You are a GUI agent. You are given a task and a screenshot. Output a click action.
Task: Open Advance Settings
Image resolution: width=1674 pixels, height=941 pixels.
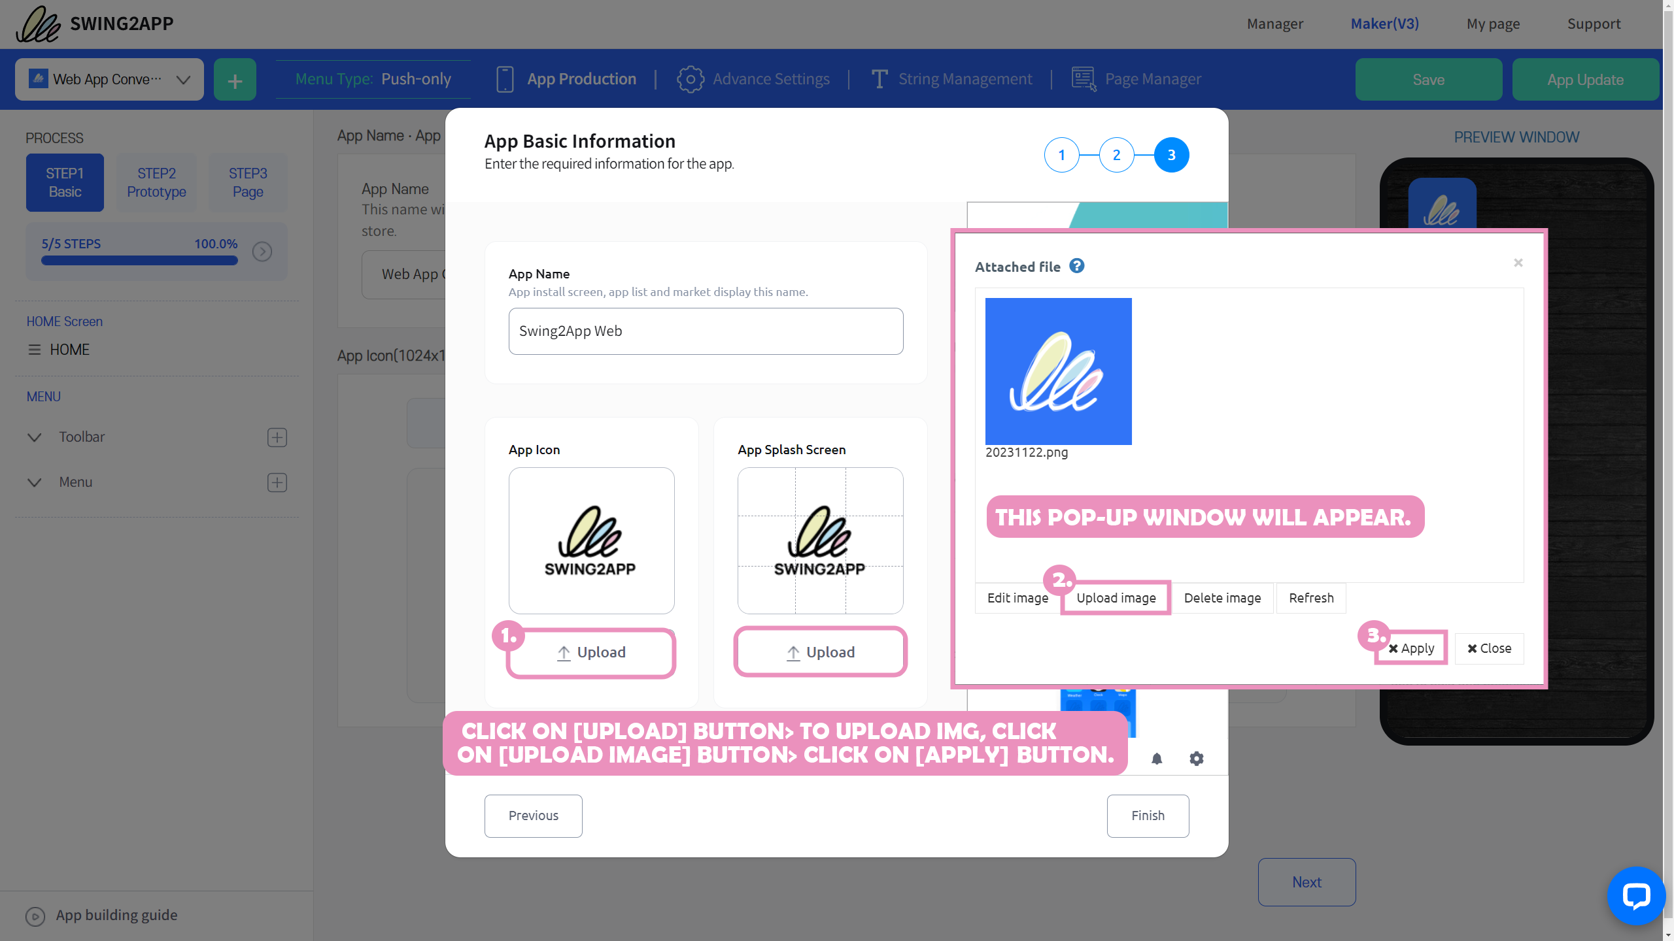point(753,79)
